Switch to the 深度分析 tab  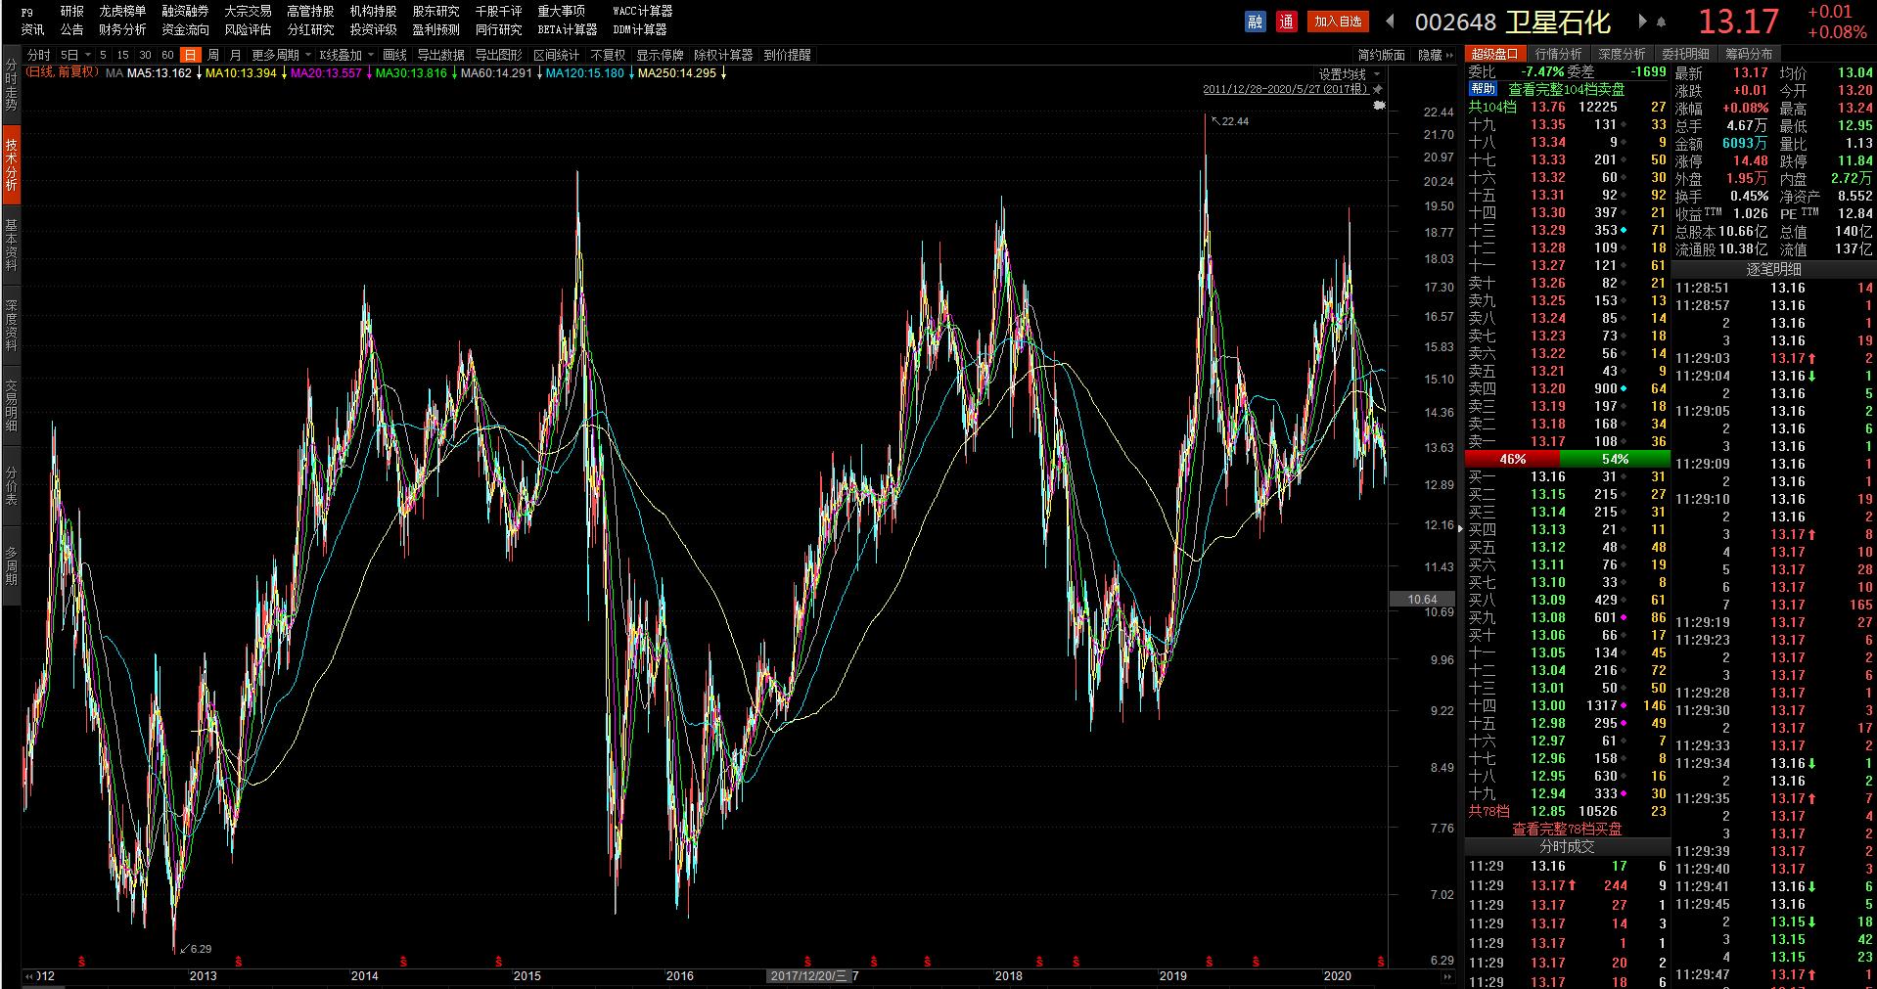coord(1622,54)
